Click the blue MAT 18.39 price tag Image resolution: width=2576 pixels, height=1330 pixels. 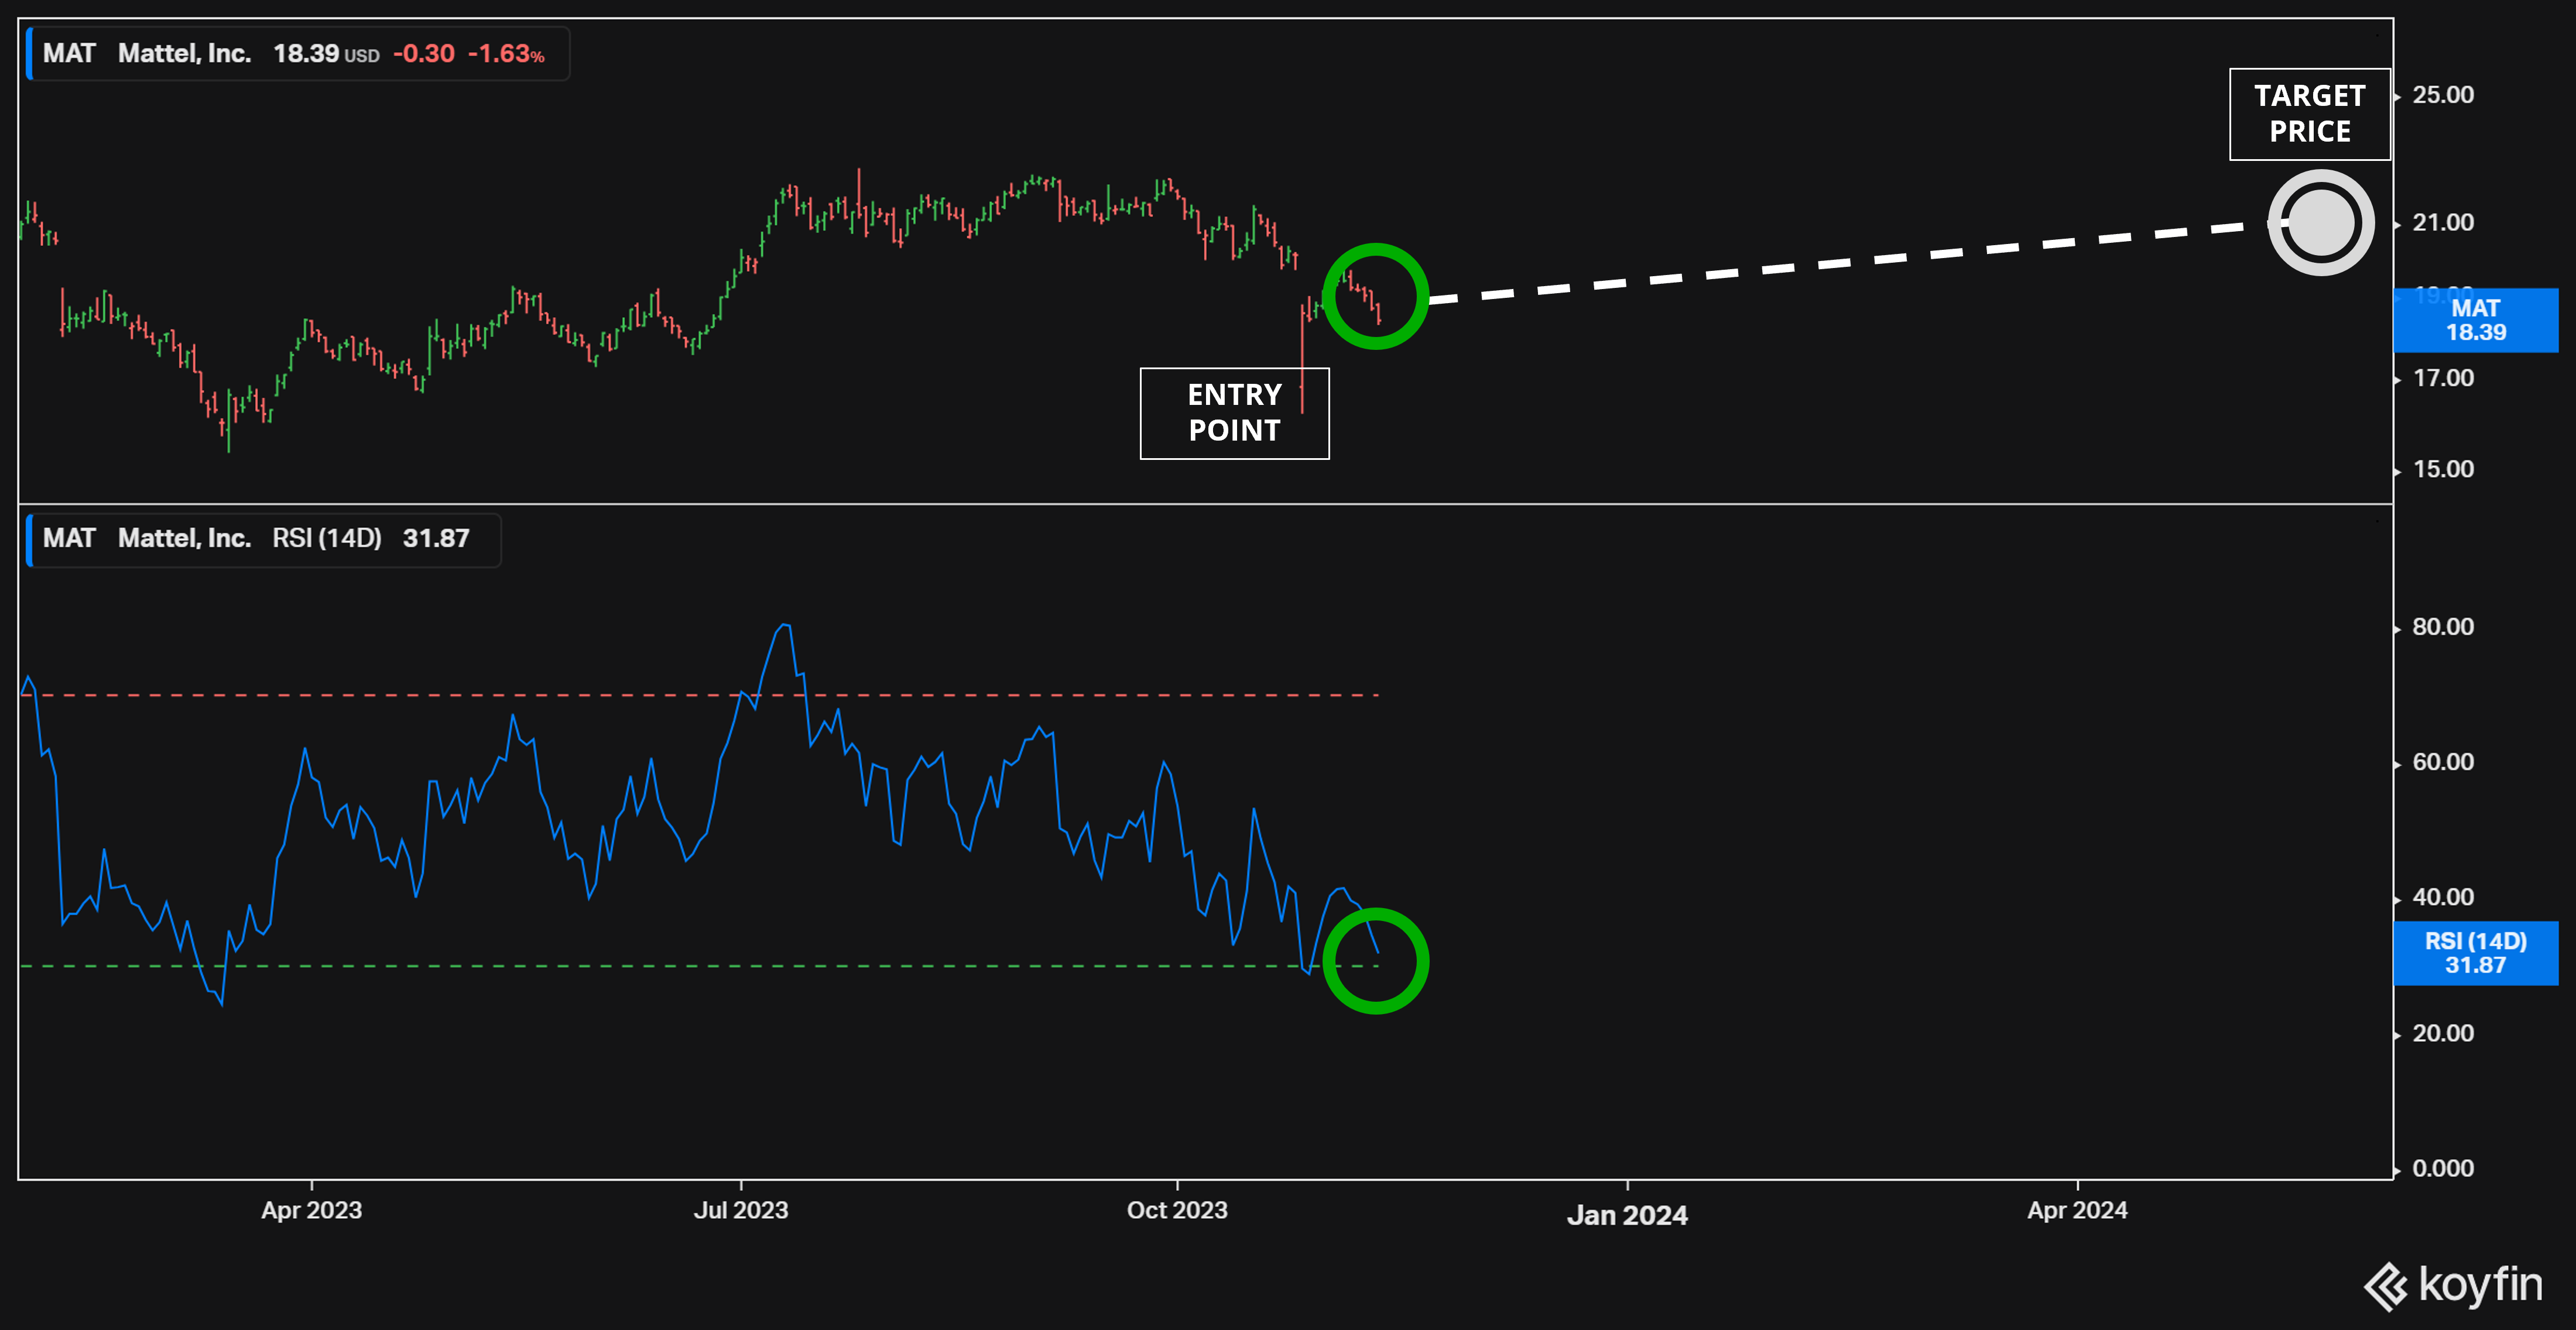(x=2475, y=321)
